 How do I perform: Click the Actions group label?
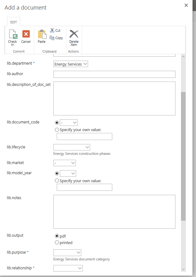(73, 51)
